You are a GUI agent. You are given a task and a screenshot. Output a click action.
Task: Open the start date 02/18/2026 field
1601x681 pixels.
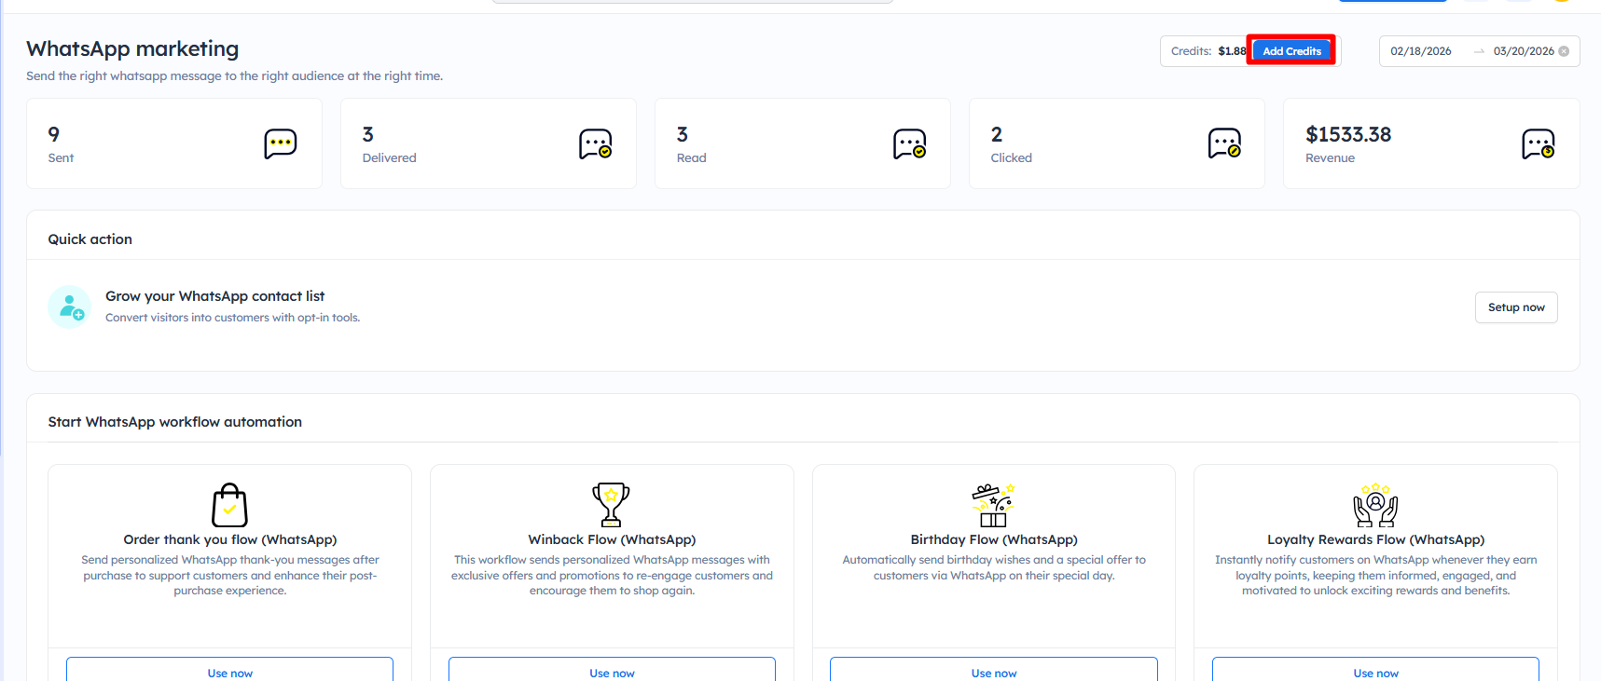click(x=1420, y=51)
